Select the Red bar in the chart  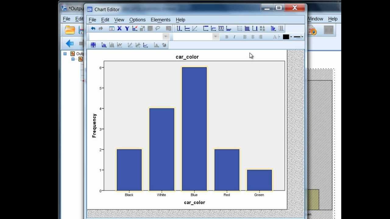227,170
